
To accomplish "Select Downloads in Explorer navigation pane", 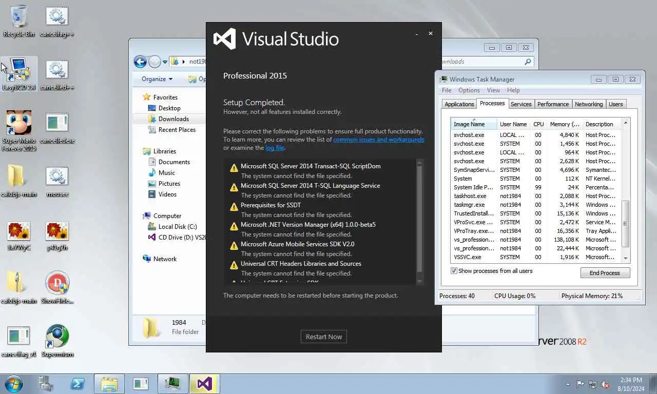I will (x=173, y=119).
